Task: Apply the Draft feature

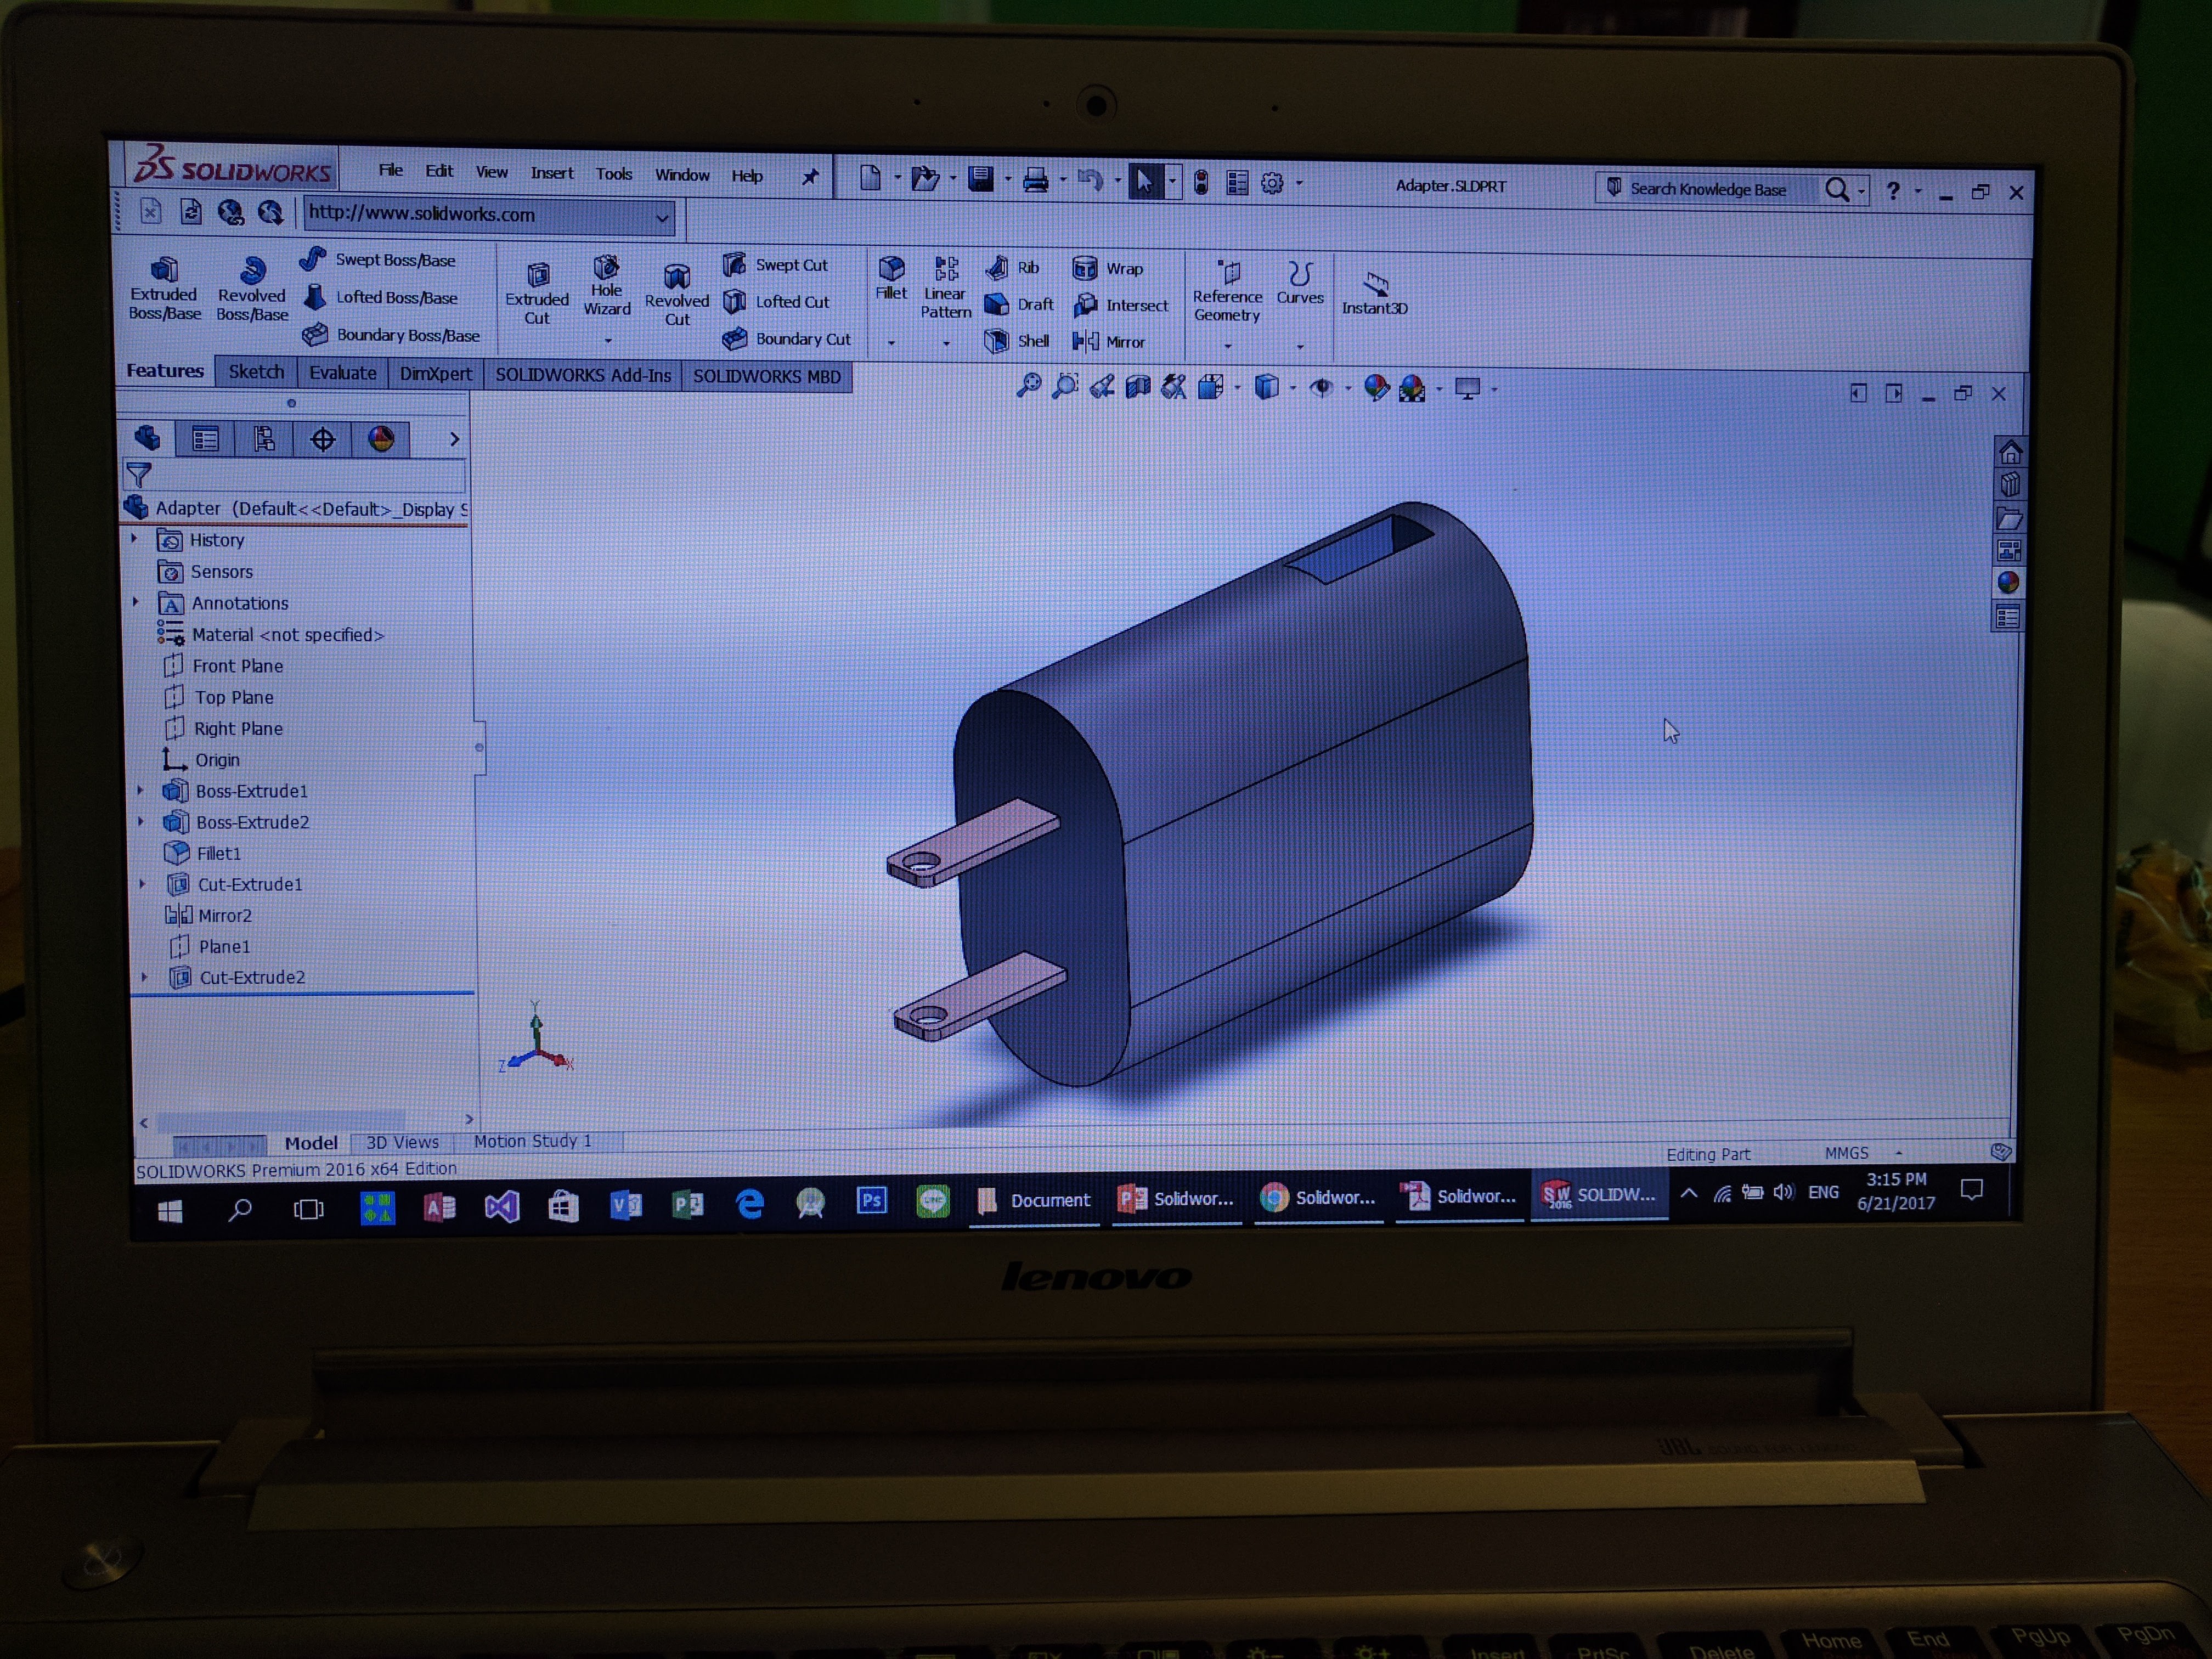Action: point(1019,304)
